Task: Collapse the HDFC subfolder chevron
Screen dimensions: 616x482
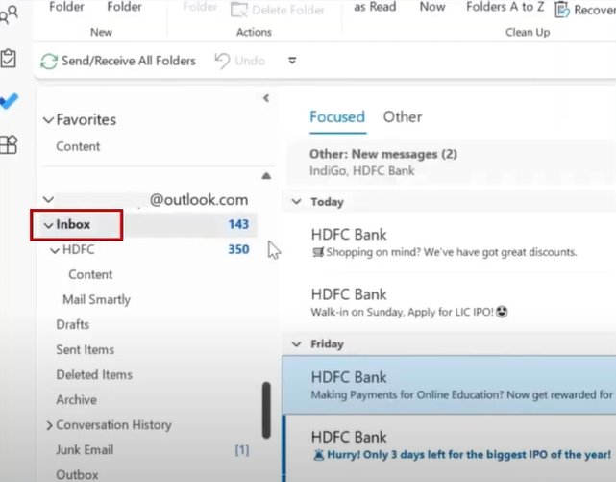Action: click(55, 250)
